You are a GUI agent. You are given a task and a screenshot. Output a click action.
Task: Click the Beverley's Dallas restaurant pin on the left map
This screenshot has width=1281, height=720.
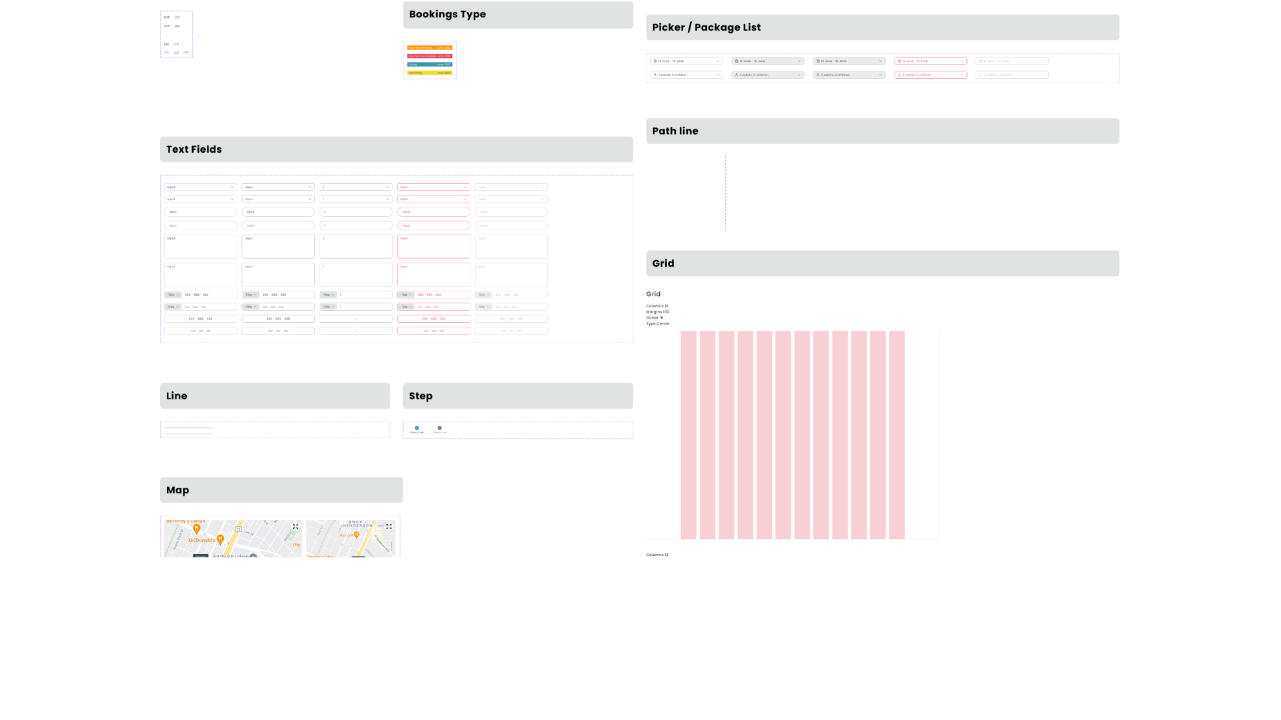[196, 529]
